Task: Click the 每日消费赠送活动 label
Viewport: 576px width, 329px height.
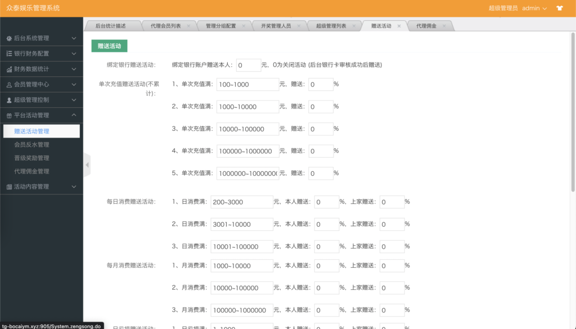Action: click(131, 202)
